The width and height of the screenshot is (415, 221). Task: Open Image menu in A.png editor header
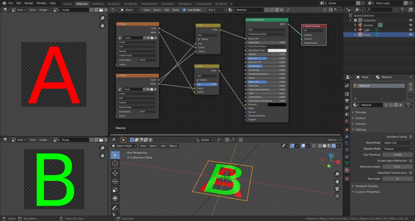[43, 10]
